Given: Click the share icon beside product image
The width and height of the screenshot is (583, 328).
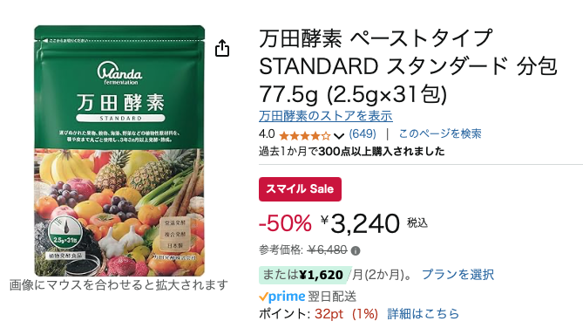Looking at the screenshot, I should click(222, 48).
